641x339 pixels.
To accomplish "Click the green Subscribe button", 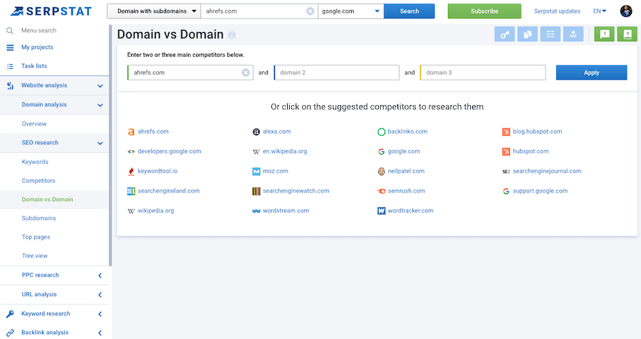I will (x=484, y=11).
